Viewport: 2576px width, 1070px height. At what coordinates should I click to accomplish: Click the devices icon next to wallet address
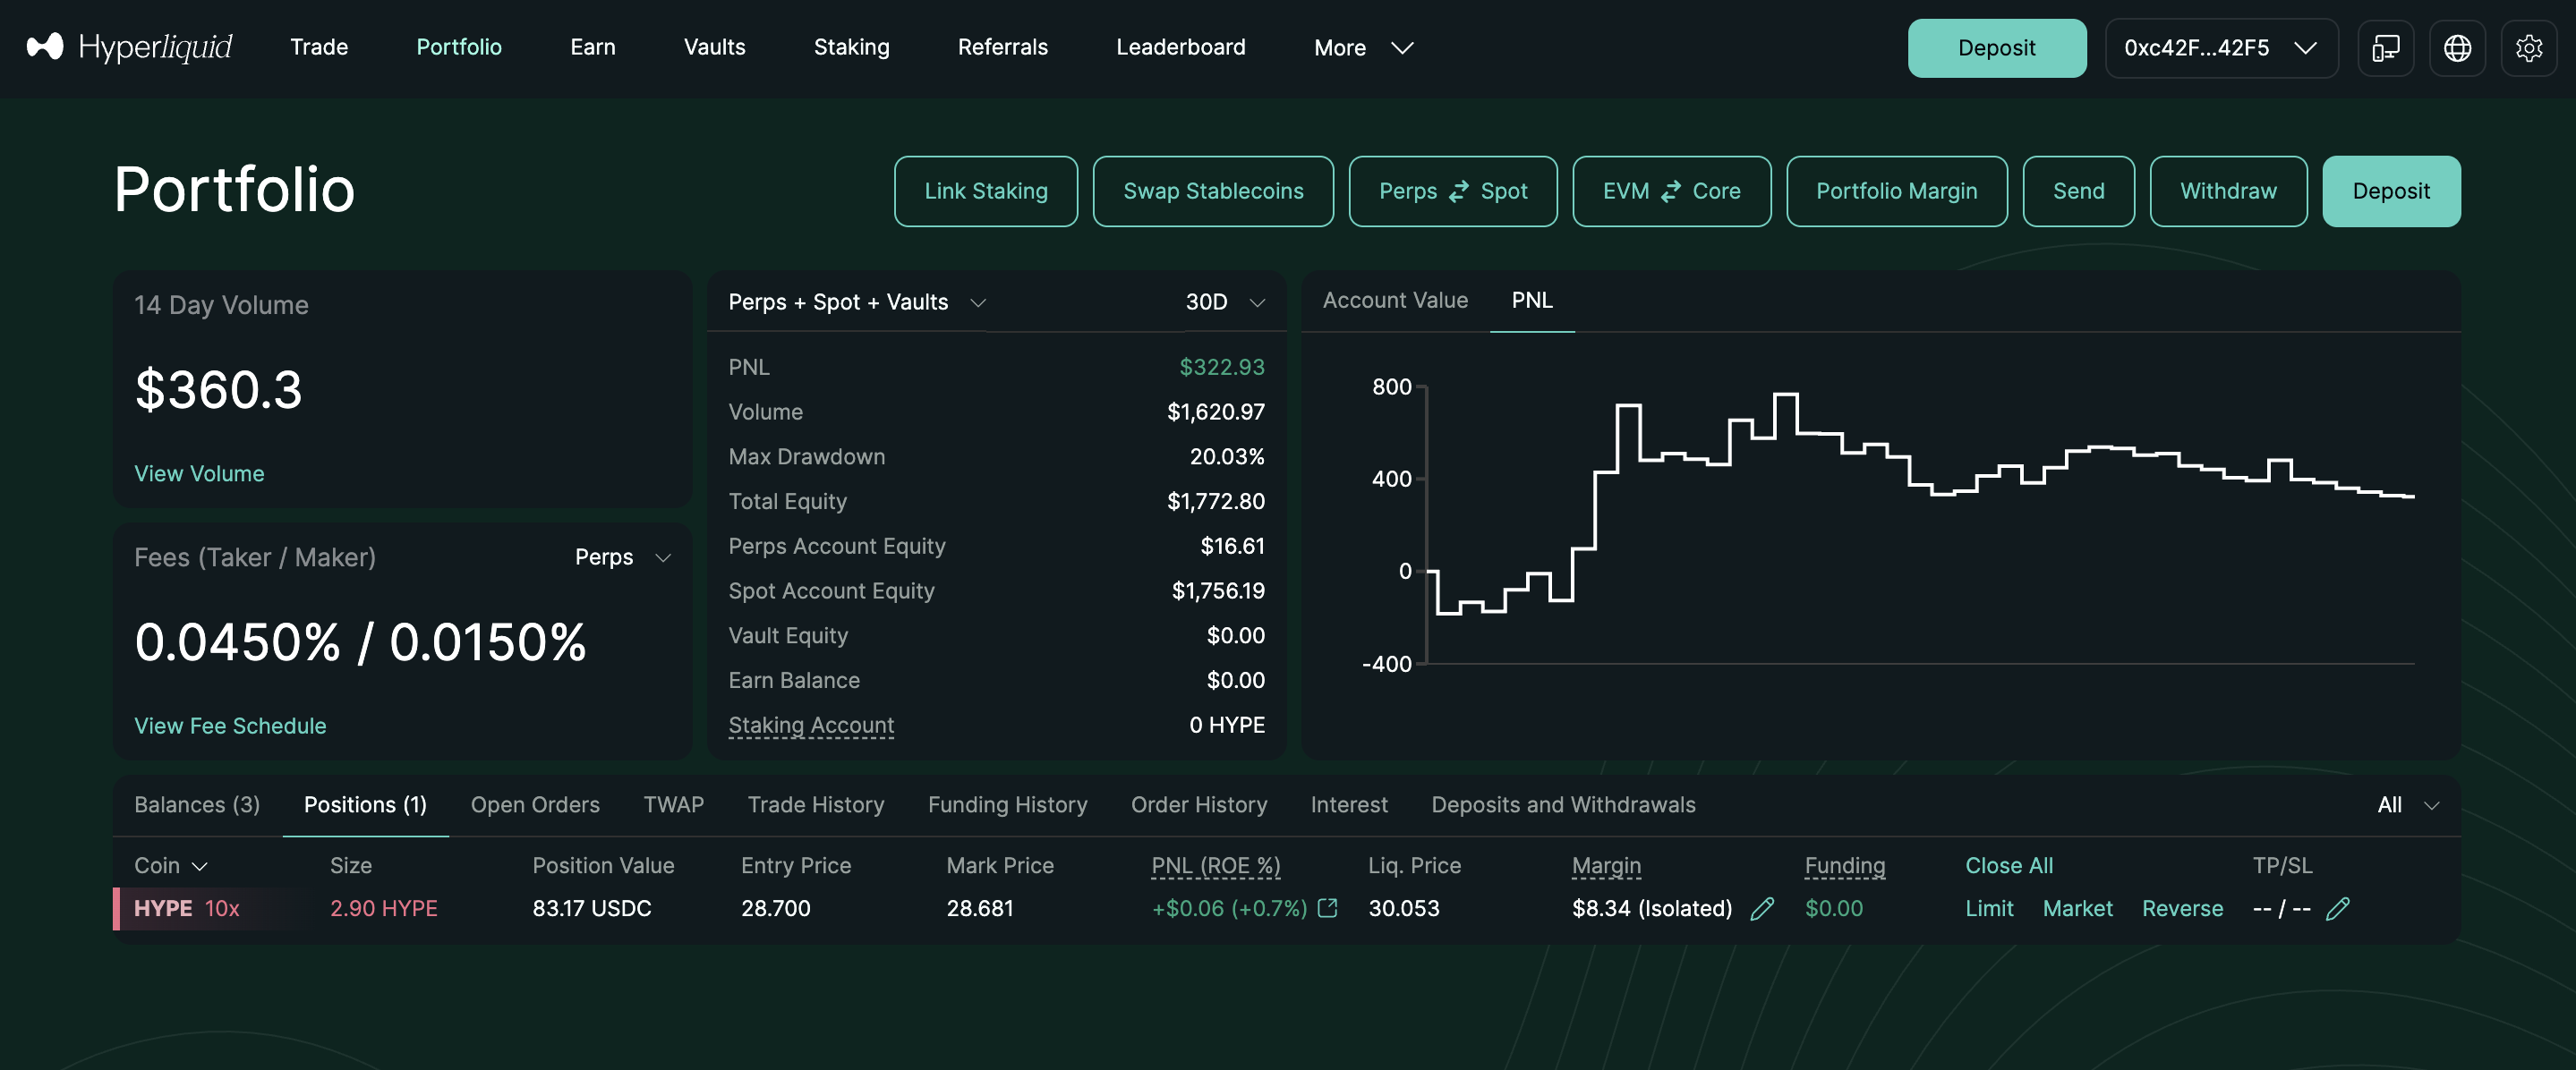2385,48
